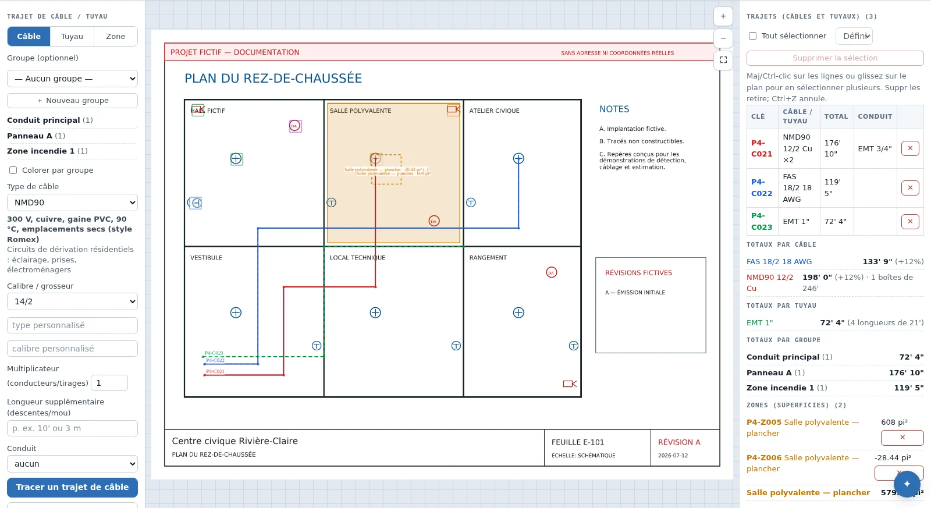Fit plan to screen icon

(x=723, y=60)
